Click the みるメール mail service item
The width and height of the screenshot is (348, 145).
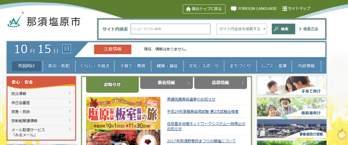pos(41,132)
